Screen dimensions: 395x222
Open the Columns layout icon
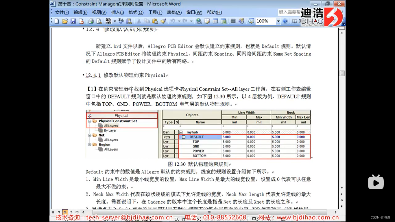(x=233, y=21)
